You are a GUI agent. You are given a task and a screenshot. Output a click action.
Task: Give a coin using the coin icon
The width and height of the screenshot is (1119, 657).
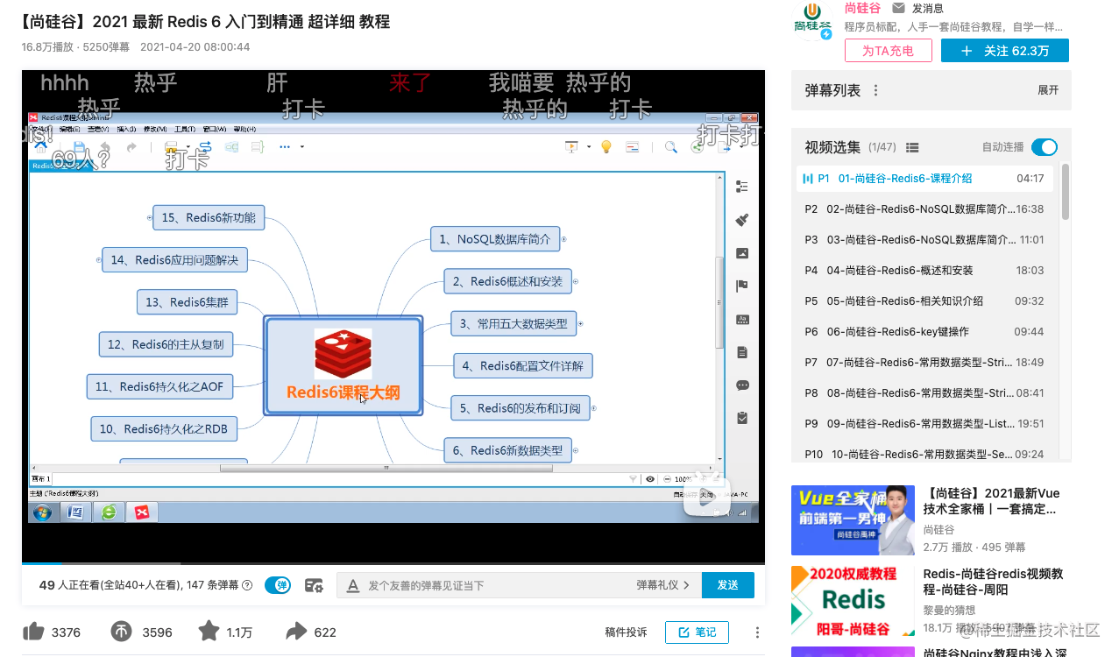tap(121, 632)
